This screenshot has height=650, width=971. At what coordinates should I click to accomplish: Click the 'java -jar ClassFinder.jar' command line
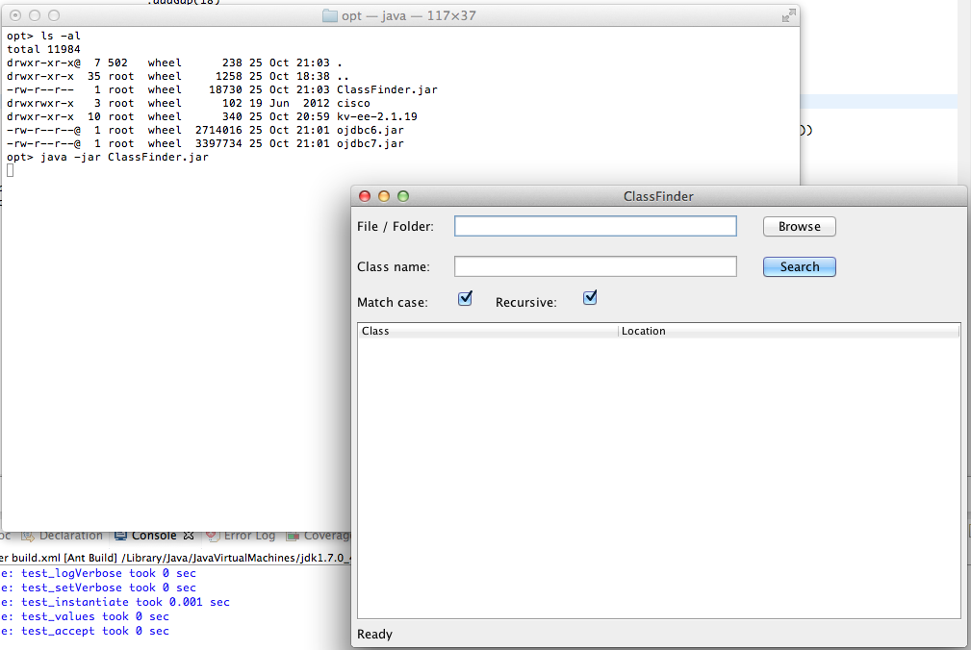tap(124, 157)
